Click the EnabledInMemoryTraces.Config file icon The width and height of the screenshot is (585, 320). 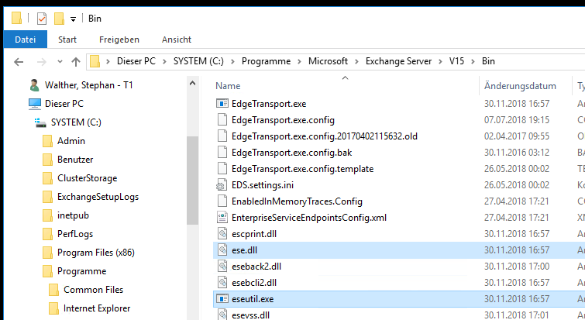222,201
